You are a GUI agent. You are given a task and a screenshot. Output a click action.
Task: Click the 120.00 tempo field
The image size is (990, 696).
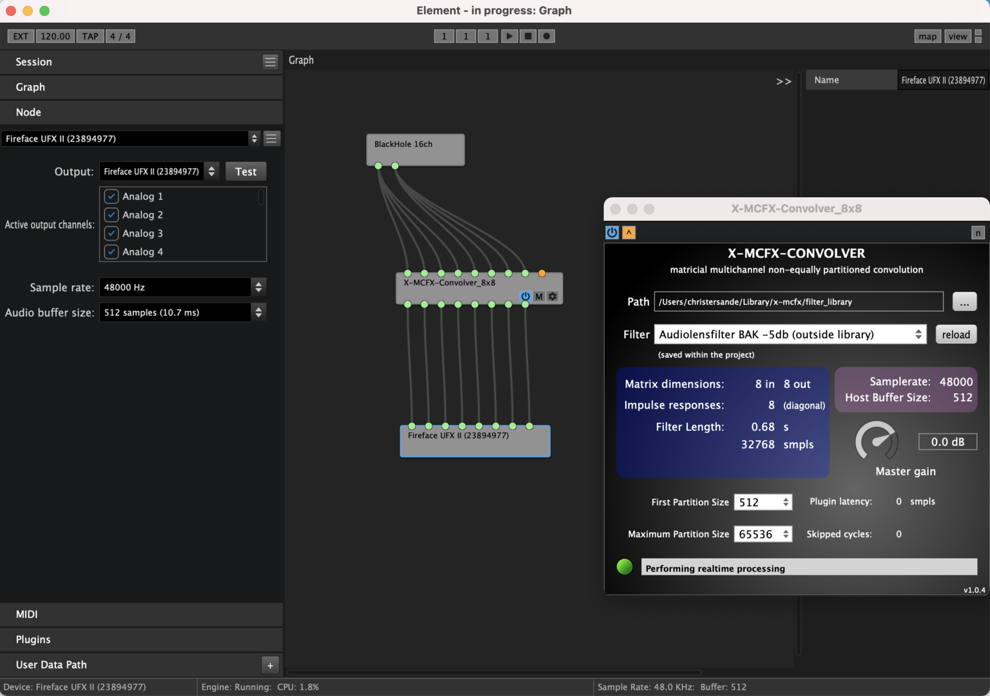55,36
